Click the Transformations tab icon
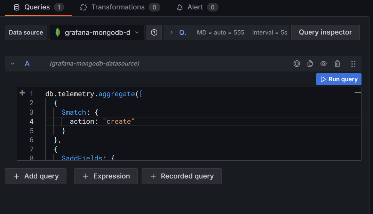The width and height of the screenshot is (373, 214). [x=83, y=7]
